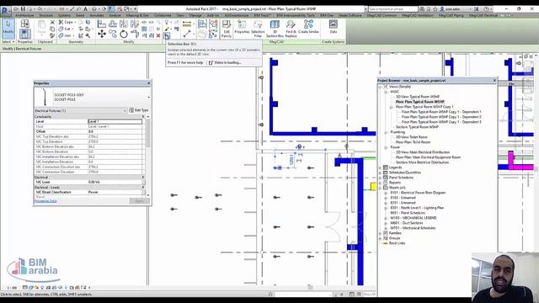Collapse the HVAC node in Project Browser
This screenshot has width=539, height=303.
pyautogui.click(x=386, y=92)
